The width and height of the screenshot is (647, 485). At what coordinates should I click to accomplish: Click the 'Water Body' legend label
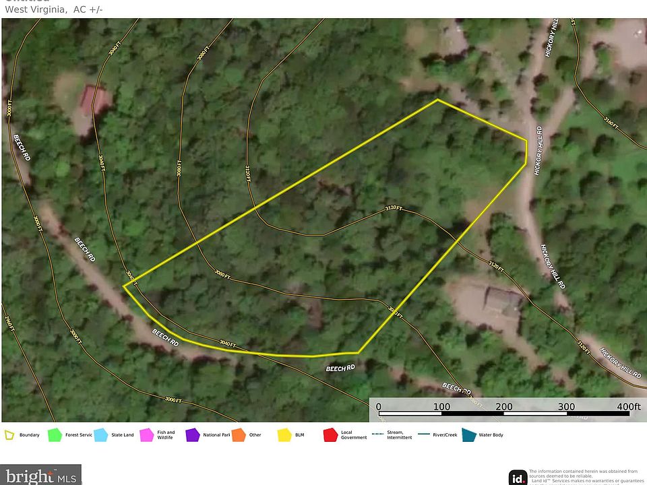tap(491, 434)
